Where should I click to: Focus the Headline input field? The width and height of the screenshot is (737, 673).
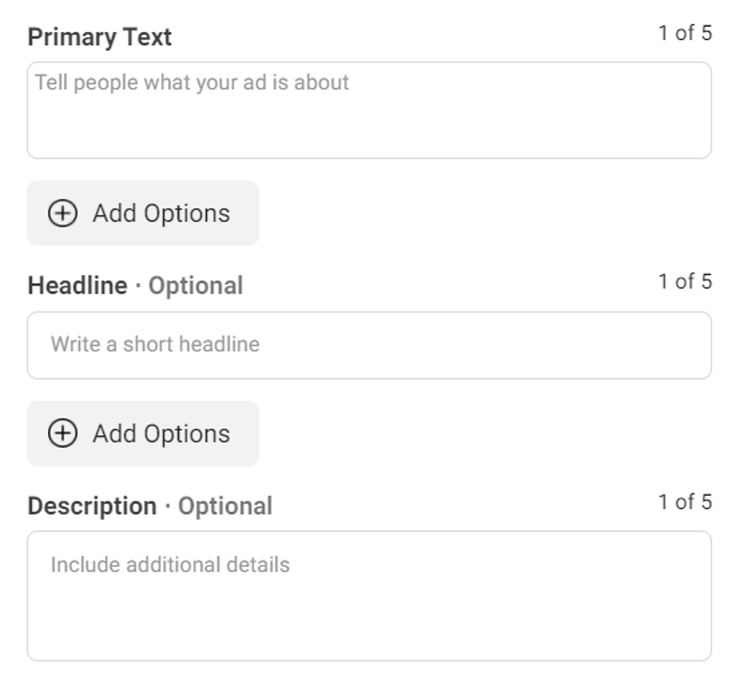[368, 345]
